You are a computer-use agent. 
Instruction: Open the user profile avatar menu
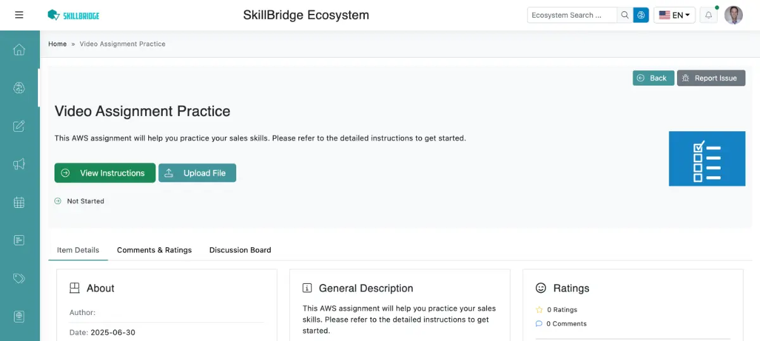733,15
